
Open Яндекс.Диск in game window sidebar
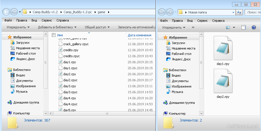25,59
